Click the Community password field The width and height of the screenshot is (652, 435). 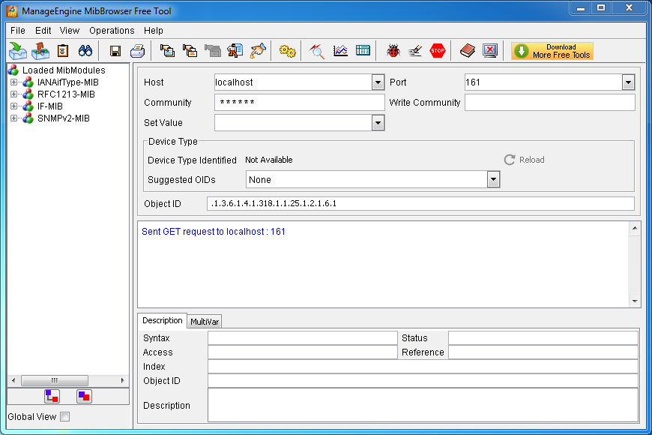point(299,103)
